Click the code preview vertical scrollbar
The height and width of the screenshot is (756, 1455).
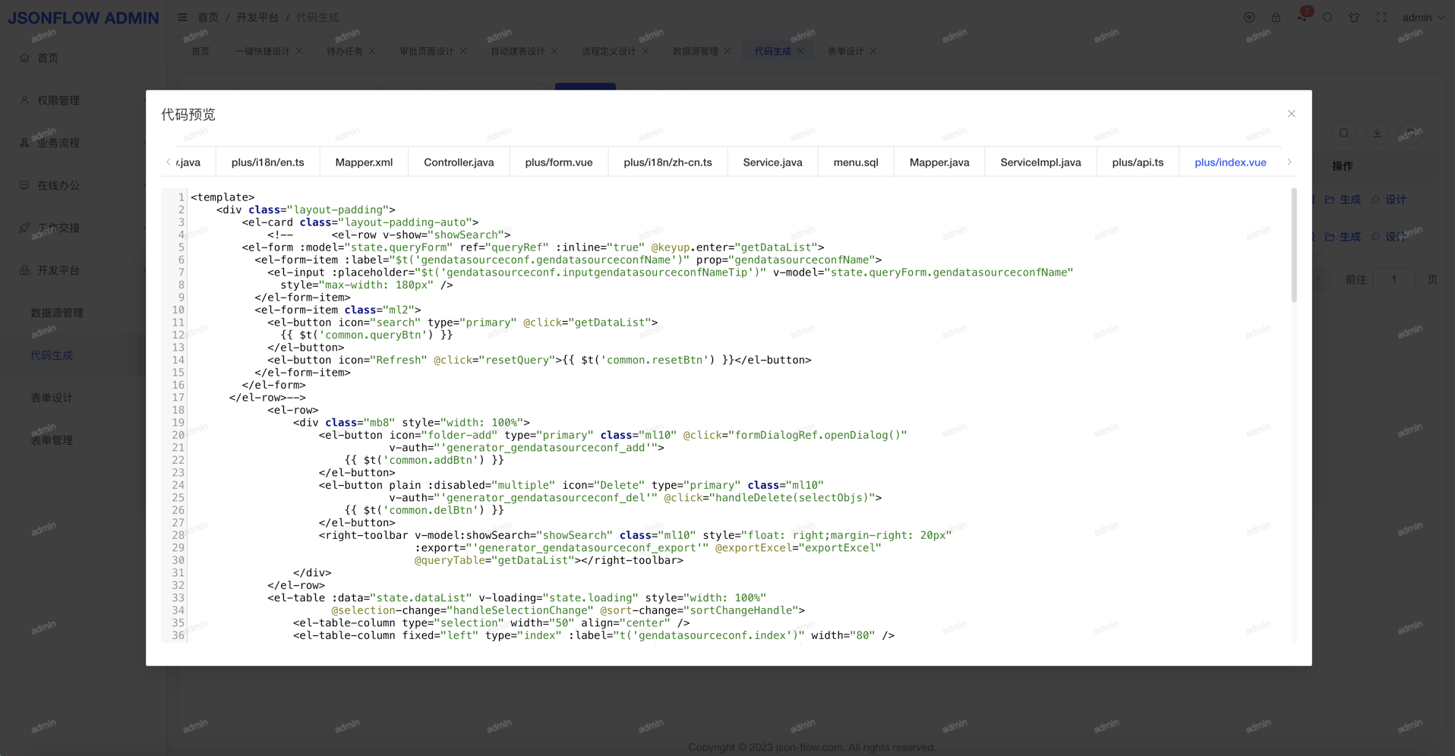click(1294, 247)
